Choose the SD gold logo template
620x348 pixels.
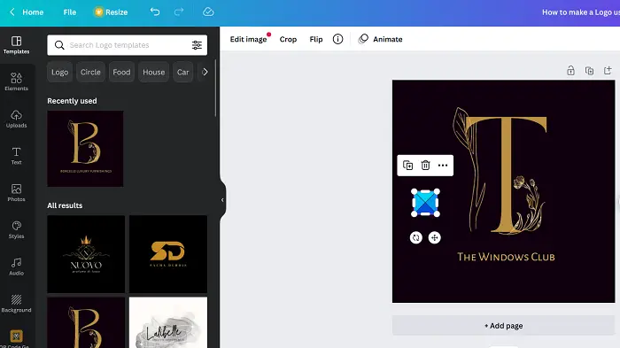click(168, 254)
